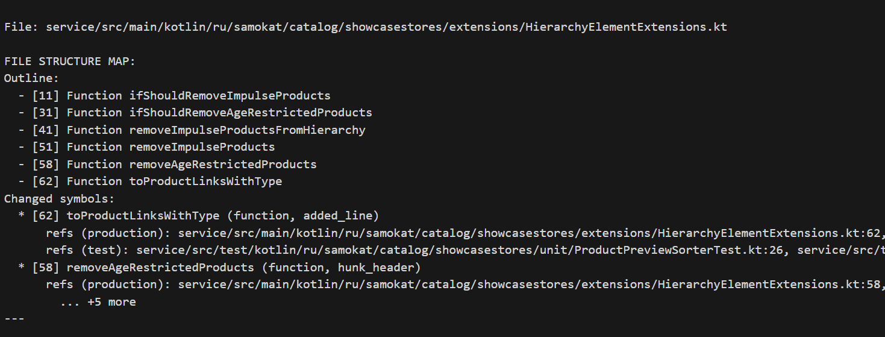This screenshot has height=337, width=885.
Task: Expand the '... +5 more' references
Action: (x=98, y=301)
